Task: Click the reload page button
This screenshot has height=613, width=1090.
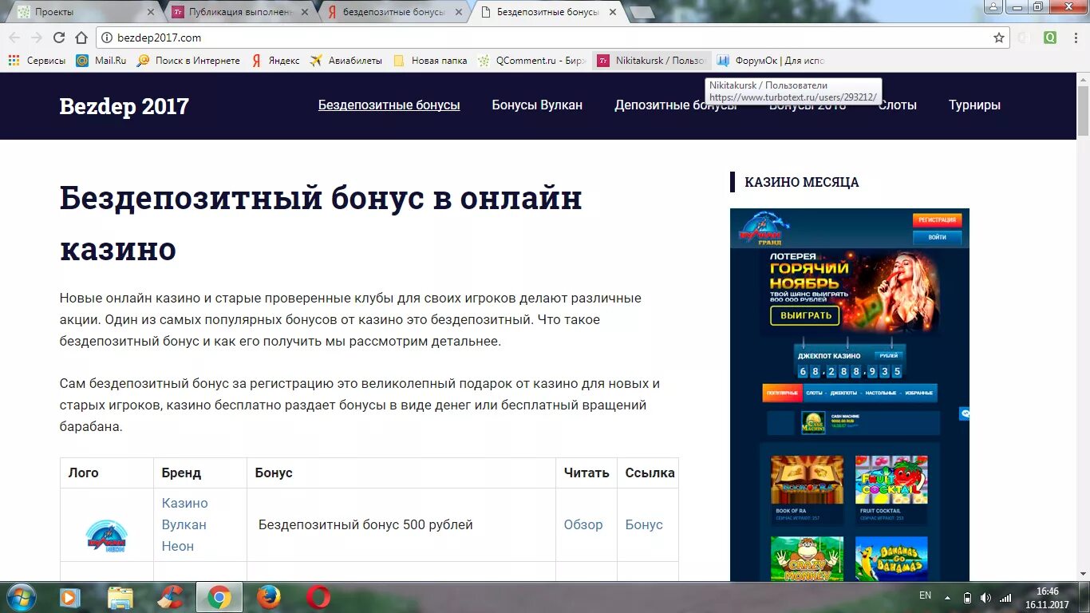Action: 58,37
